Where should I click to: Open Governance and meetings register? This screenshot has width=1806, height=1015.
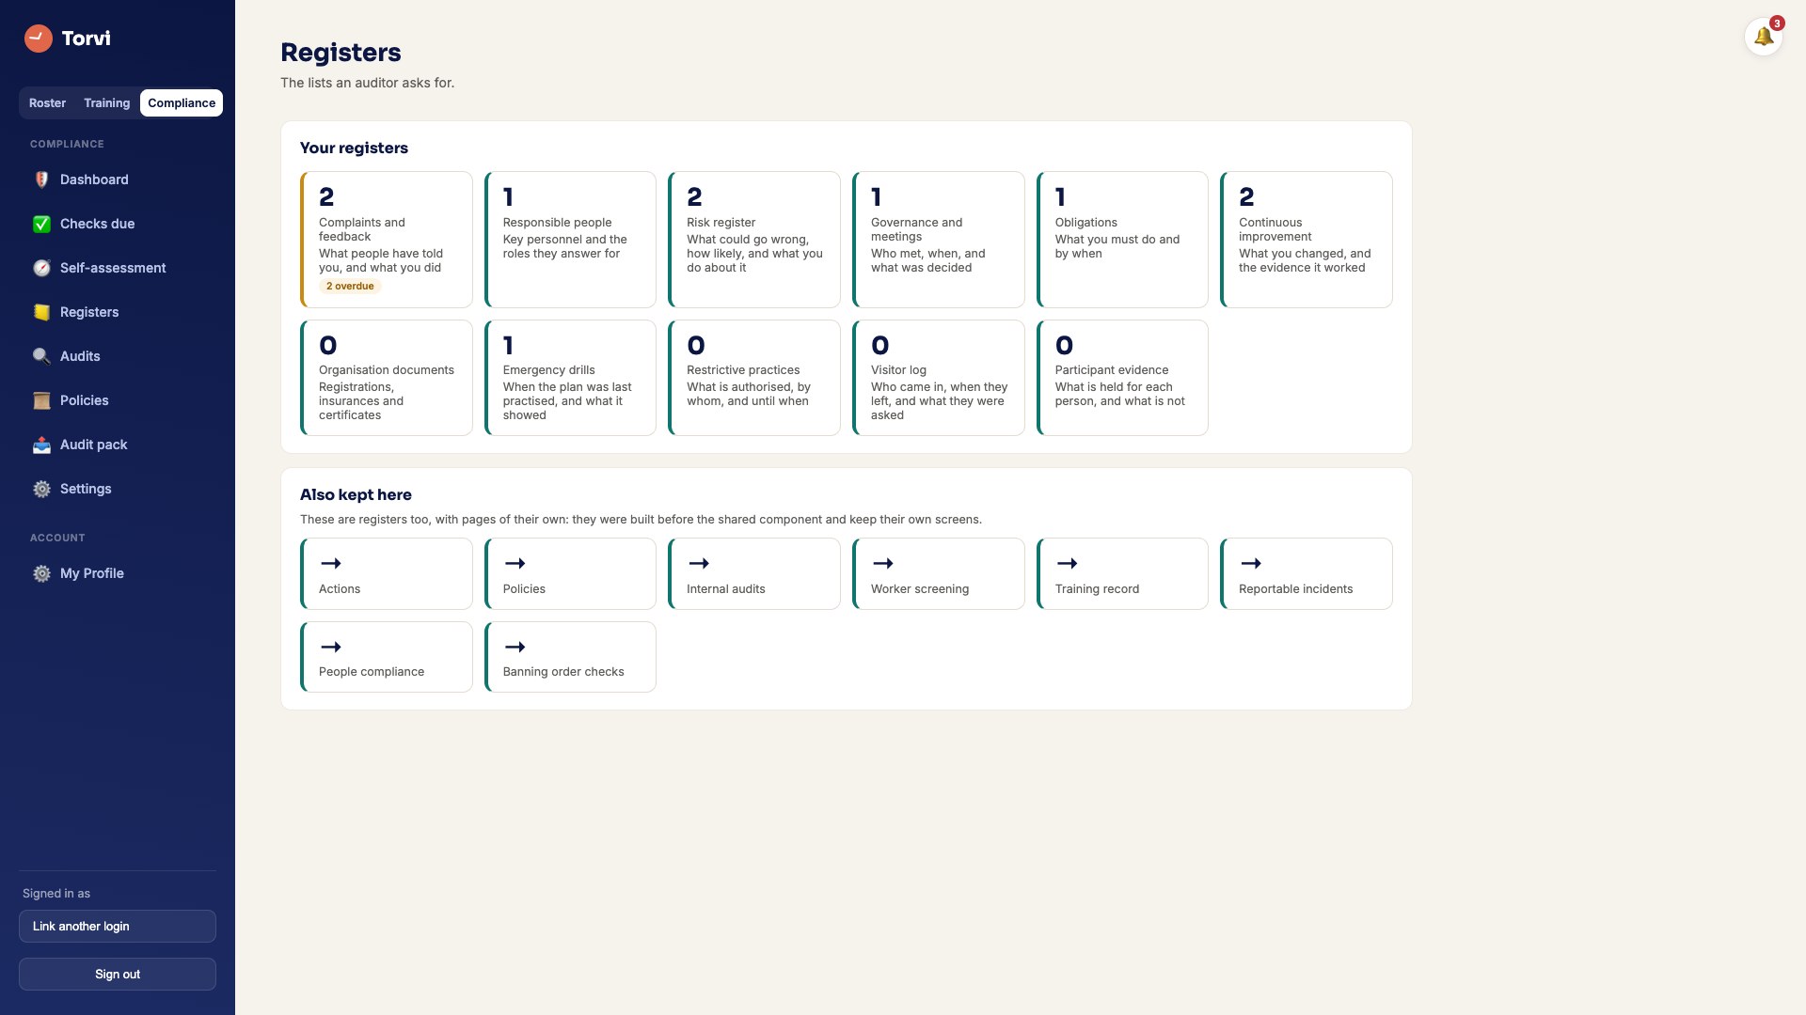(x=939, y=240)
